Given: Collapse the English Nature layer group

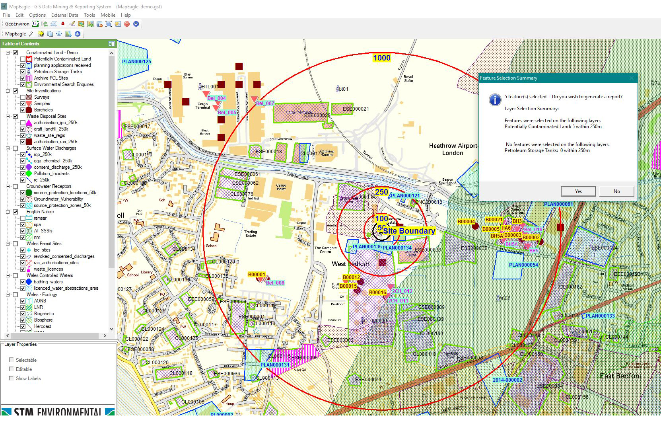Looking at the screenshot, I should point(8,212).
